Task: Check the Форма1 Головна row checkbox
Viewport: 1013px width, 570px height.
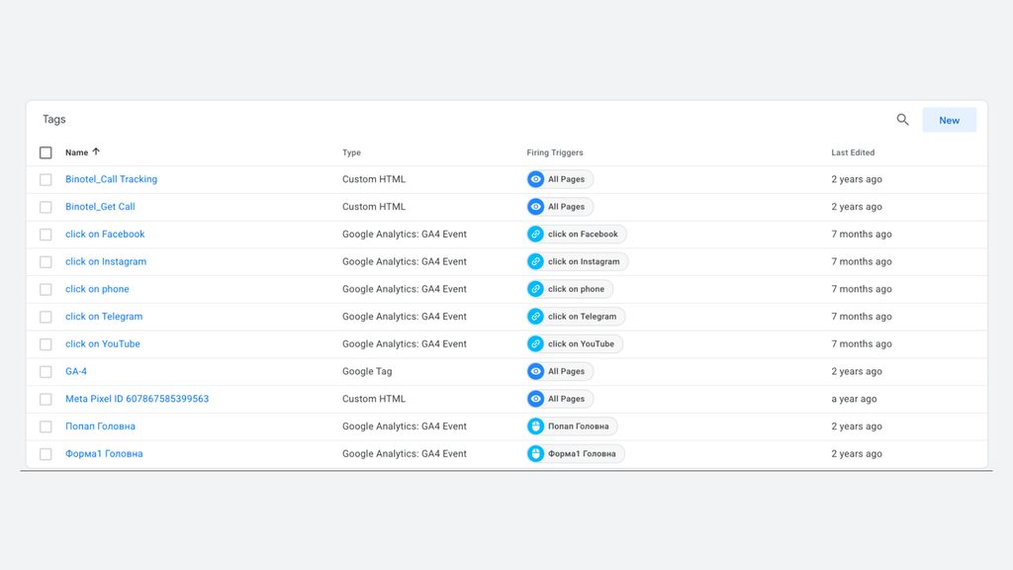Action: click(x=46, y=454)
